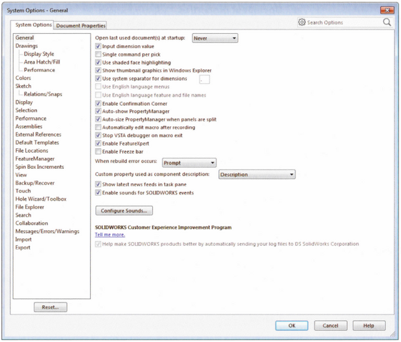The image size is (401, 342).
Task: Toggle Show latest news feeds in task pane
Action: (x=98, y=184)
